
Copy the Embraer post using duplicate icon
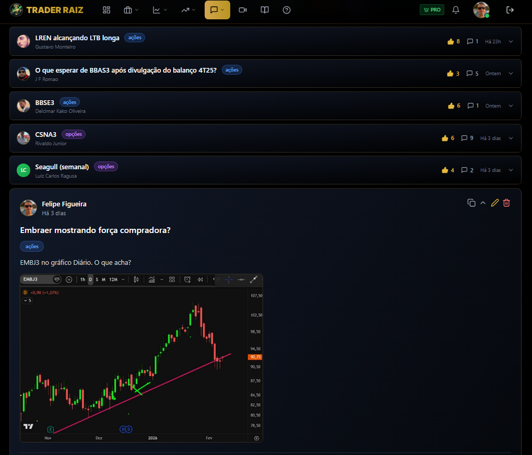pos(471,203)
